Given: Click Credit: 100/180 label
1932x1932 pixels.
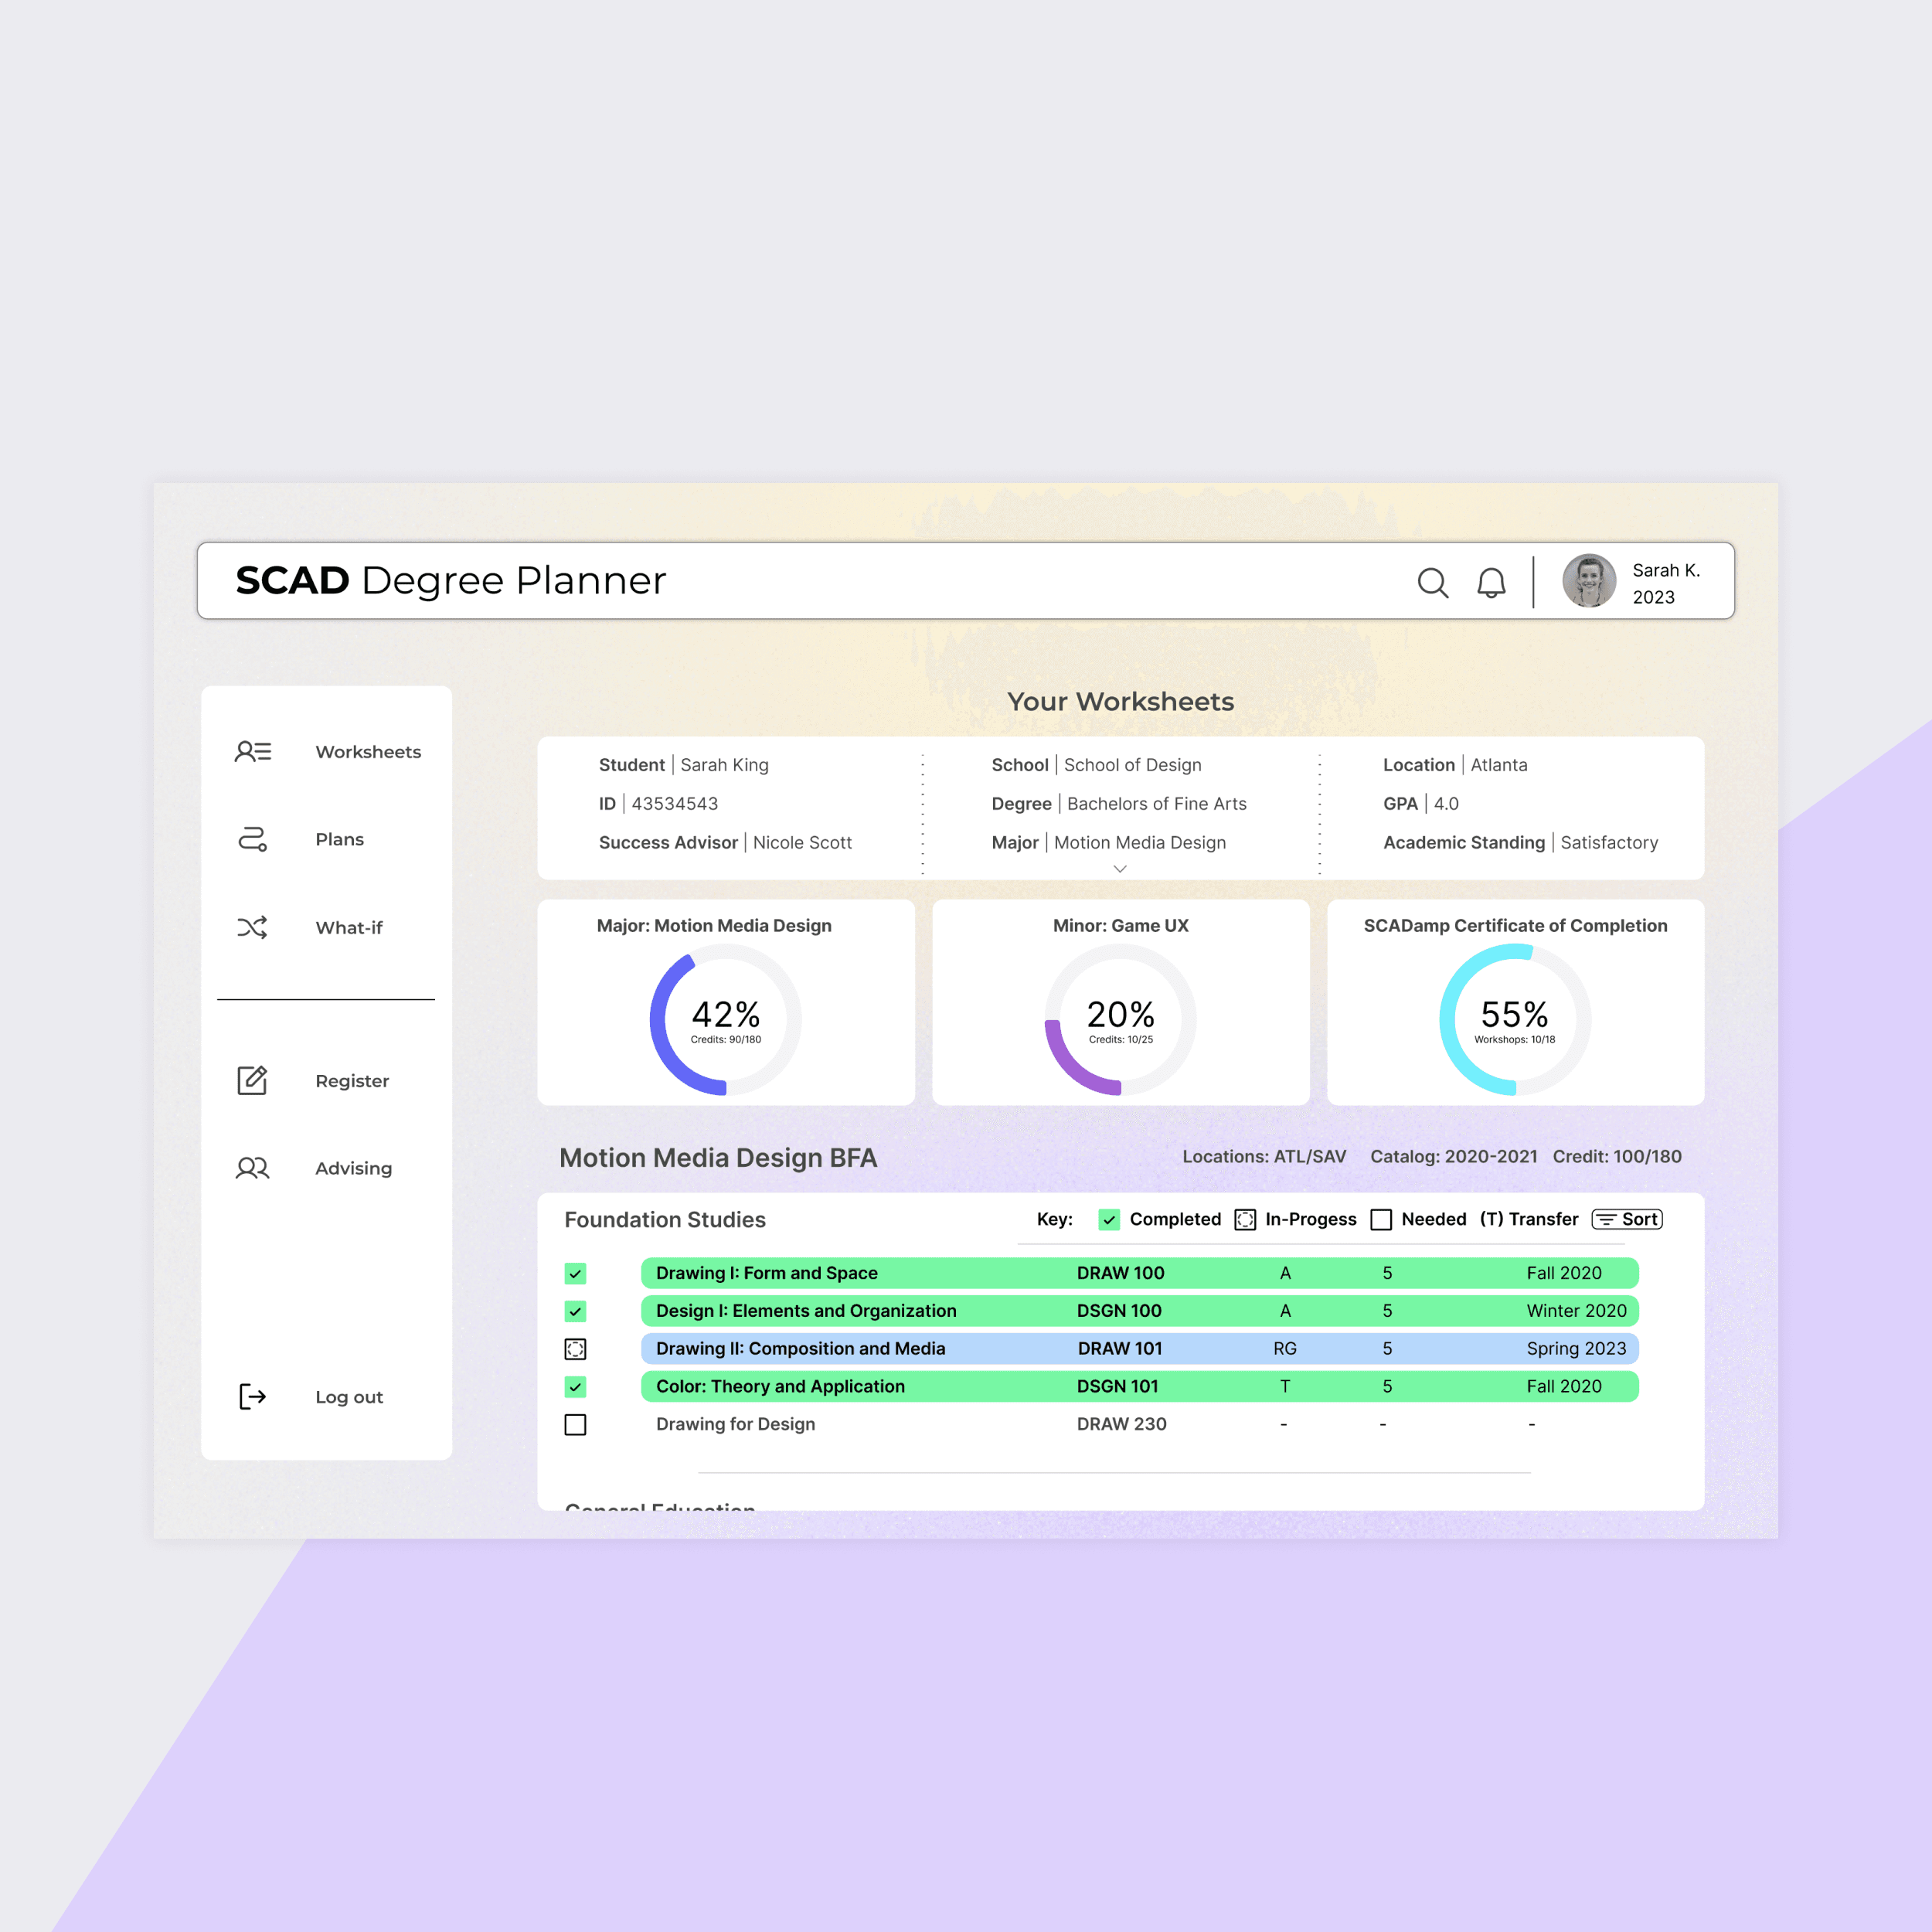Looking at the screenshot, I should [x=1617, y=1157].
